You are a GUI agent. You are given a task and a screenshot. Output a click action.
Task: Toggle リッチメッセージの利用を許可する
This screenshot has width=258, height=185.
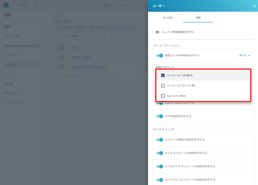160,153
